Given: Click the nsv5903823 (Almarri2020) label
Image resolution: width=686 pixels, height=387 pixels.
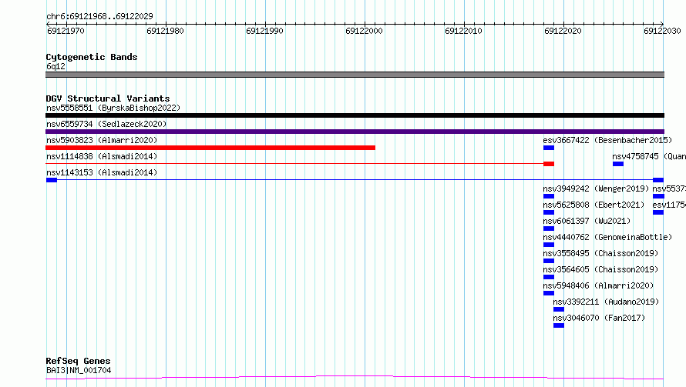Looking at the screenshot, I should [x=102, y=140].
